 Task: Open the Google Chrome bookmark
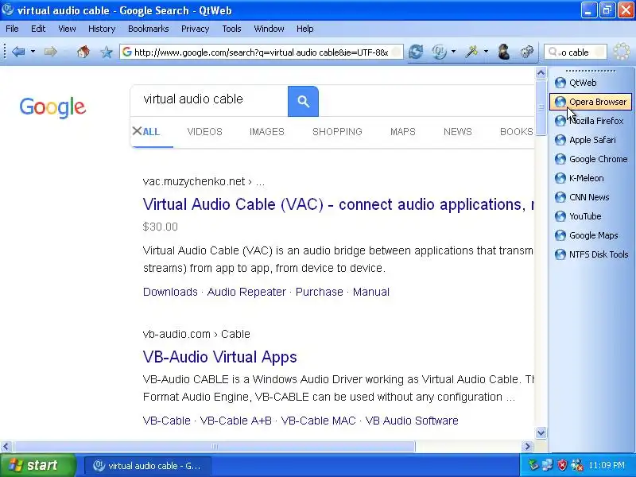(591, 159)
